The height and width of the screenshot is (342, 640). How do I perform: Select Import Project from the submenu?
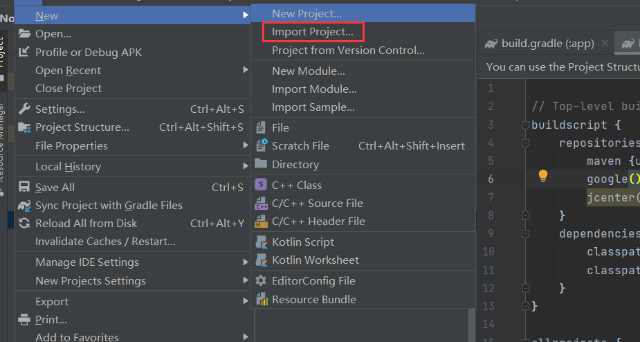pos(312,32)
